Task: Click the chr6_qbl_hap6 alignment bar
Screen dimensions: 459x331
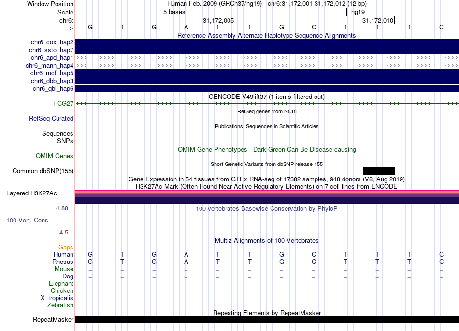Action: (x=267, y=89)
